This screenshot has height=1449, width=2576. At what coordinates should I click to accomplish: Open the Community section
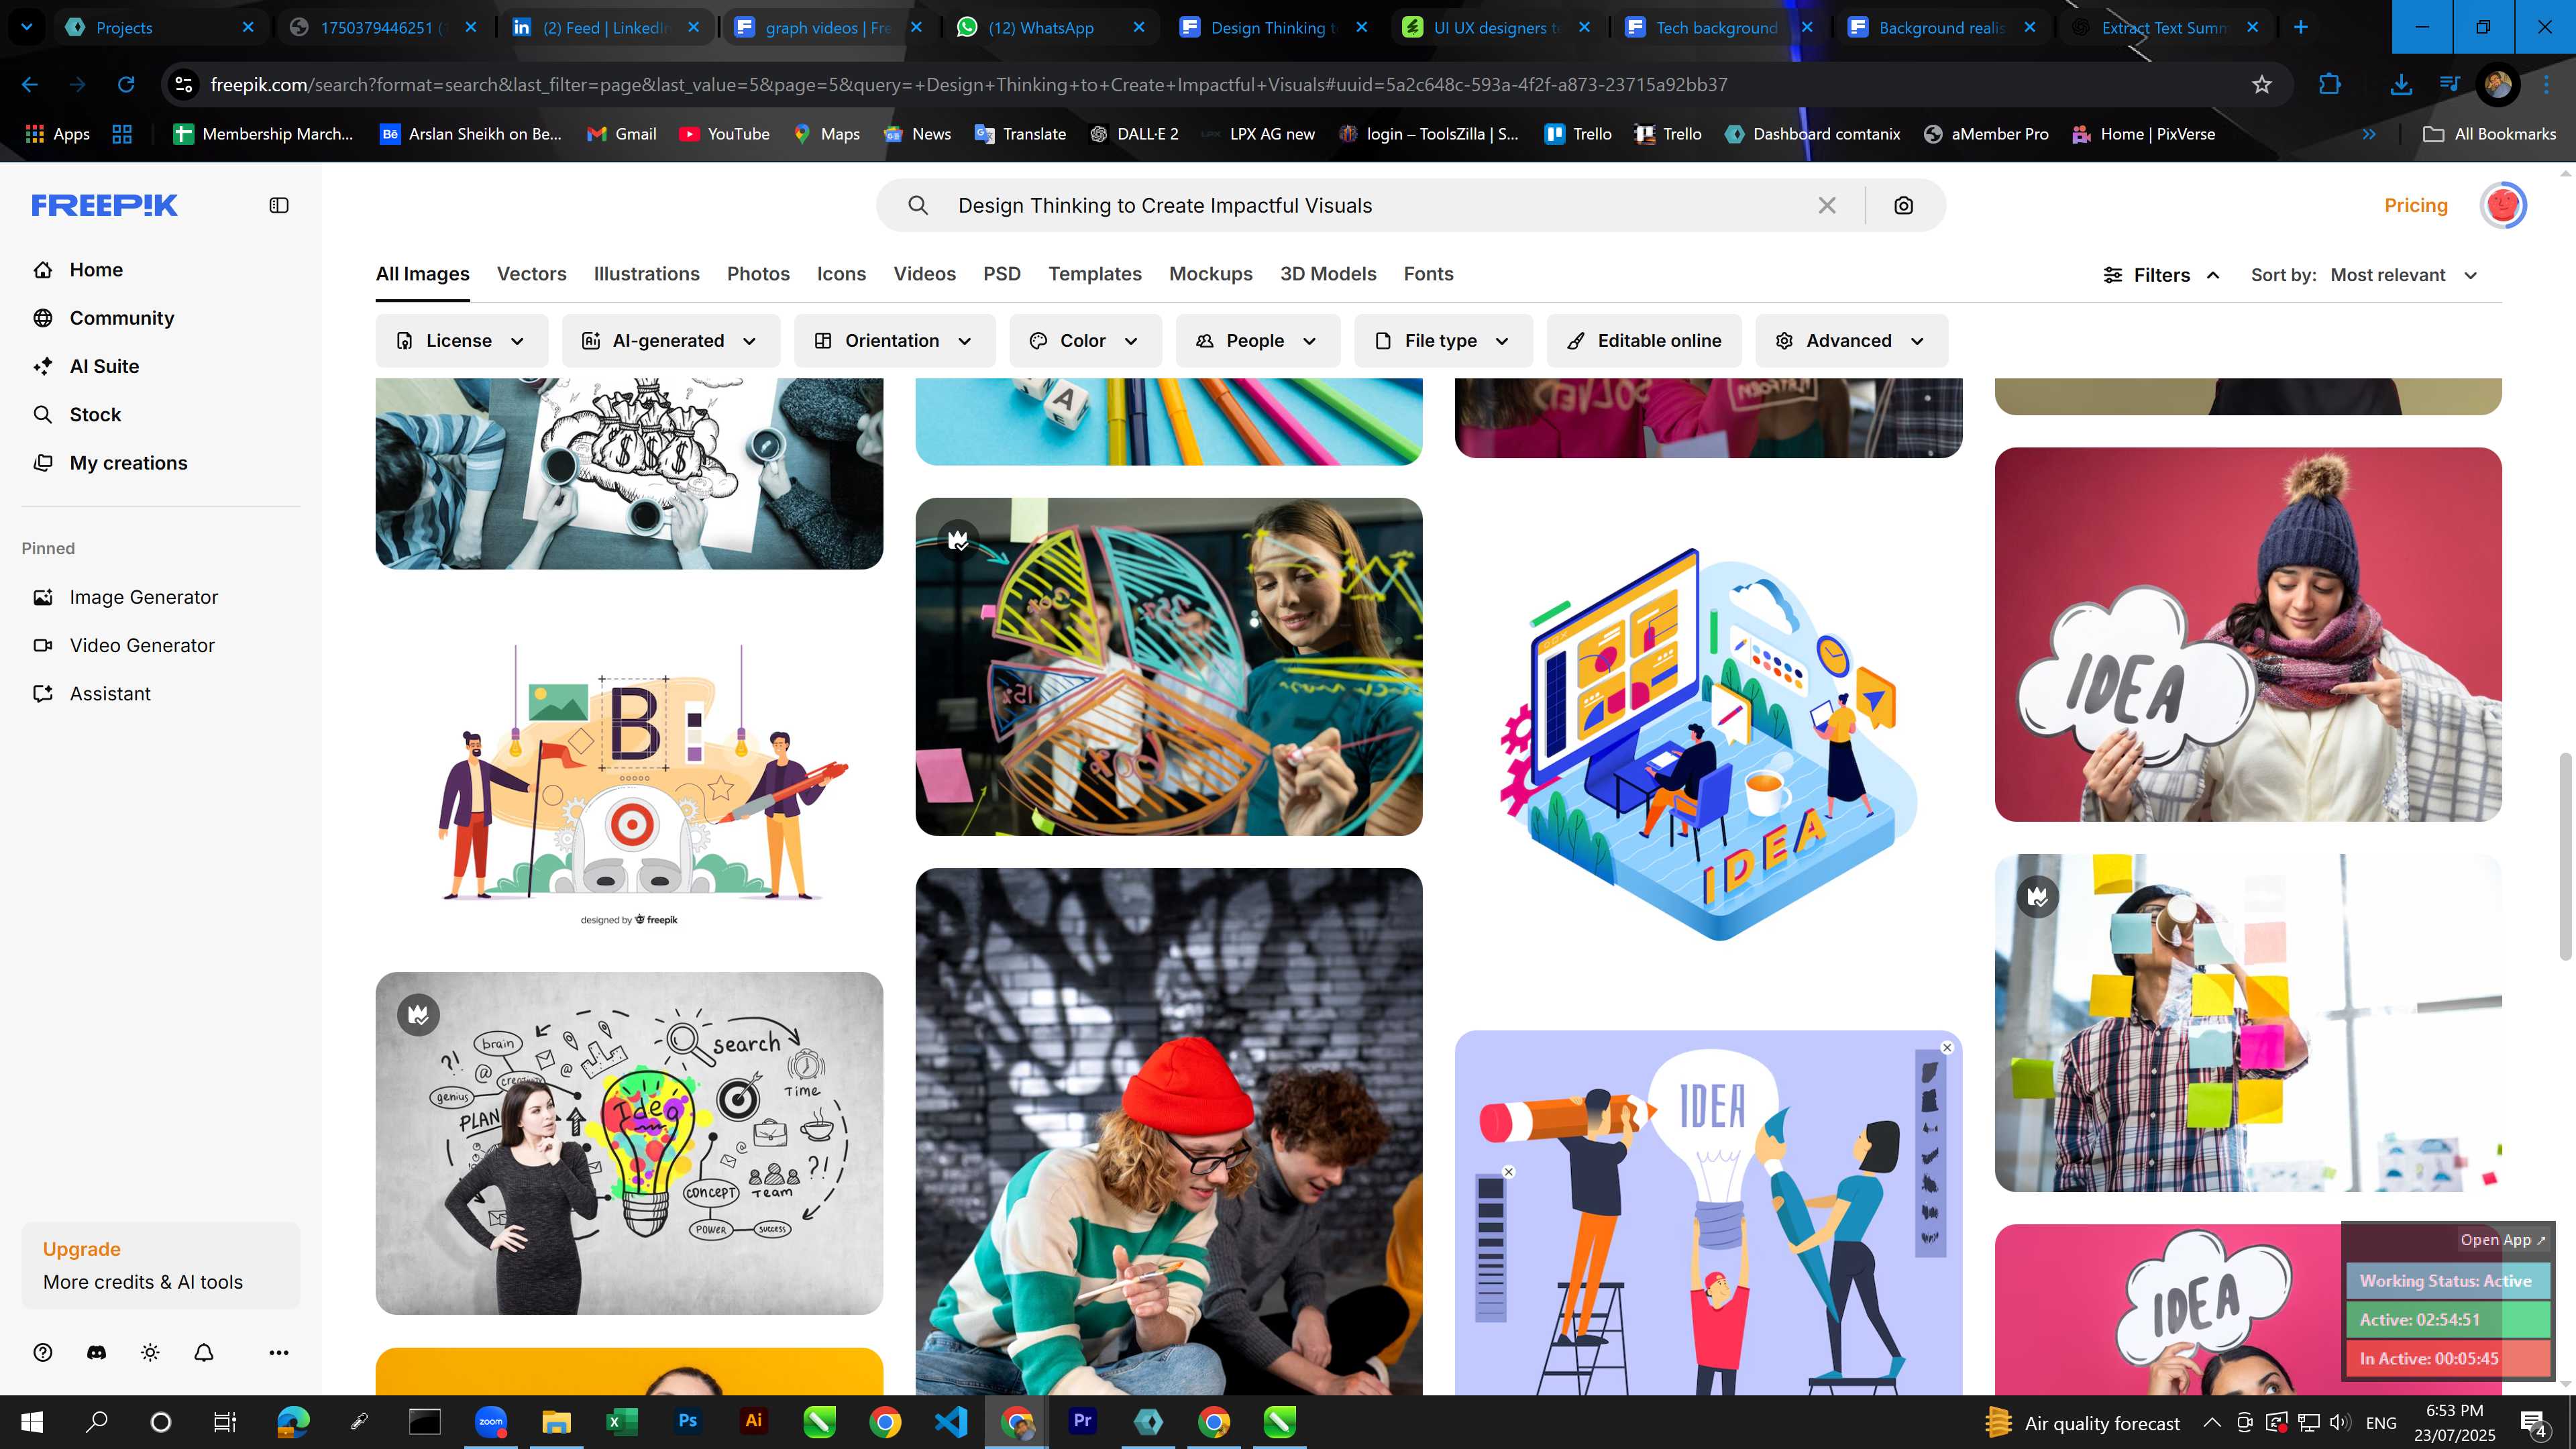click(104, 318)
